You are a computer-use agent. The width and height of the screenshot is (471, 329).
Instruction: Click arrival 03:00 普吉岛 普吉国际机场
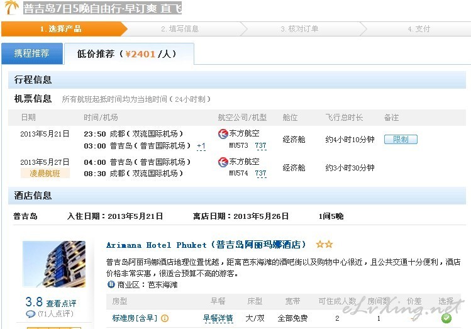(x=137, y=146)
